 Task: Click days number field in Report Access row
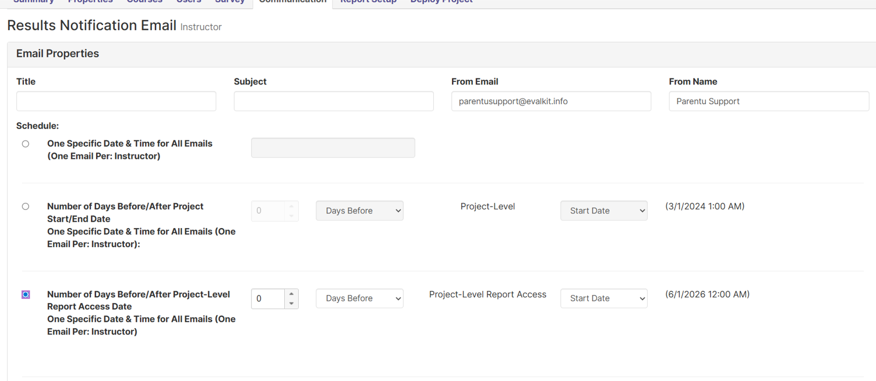268,298
